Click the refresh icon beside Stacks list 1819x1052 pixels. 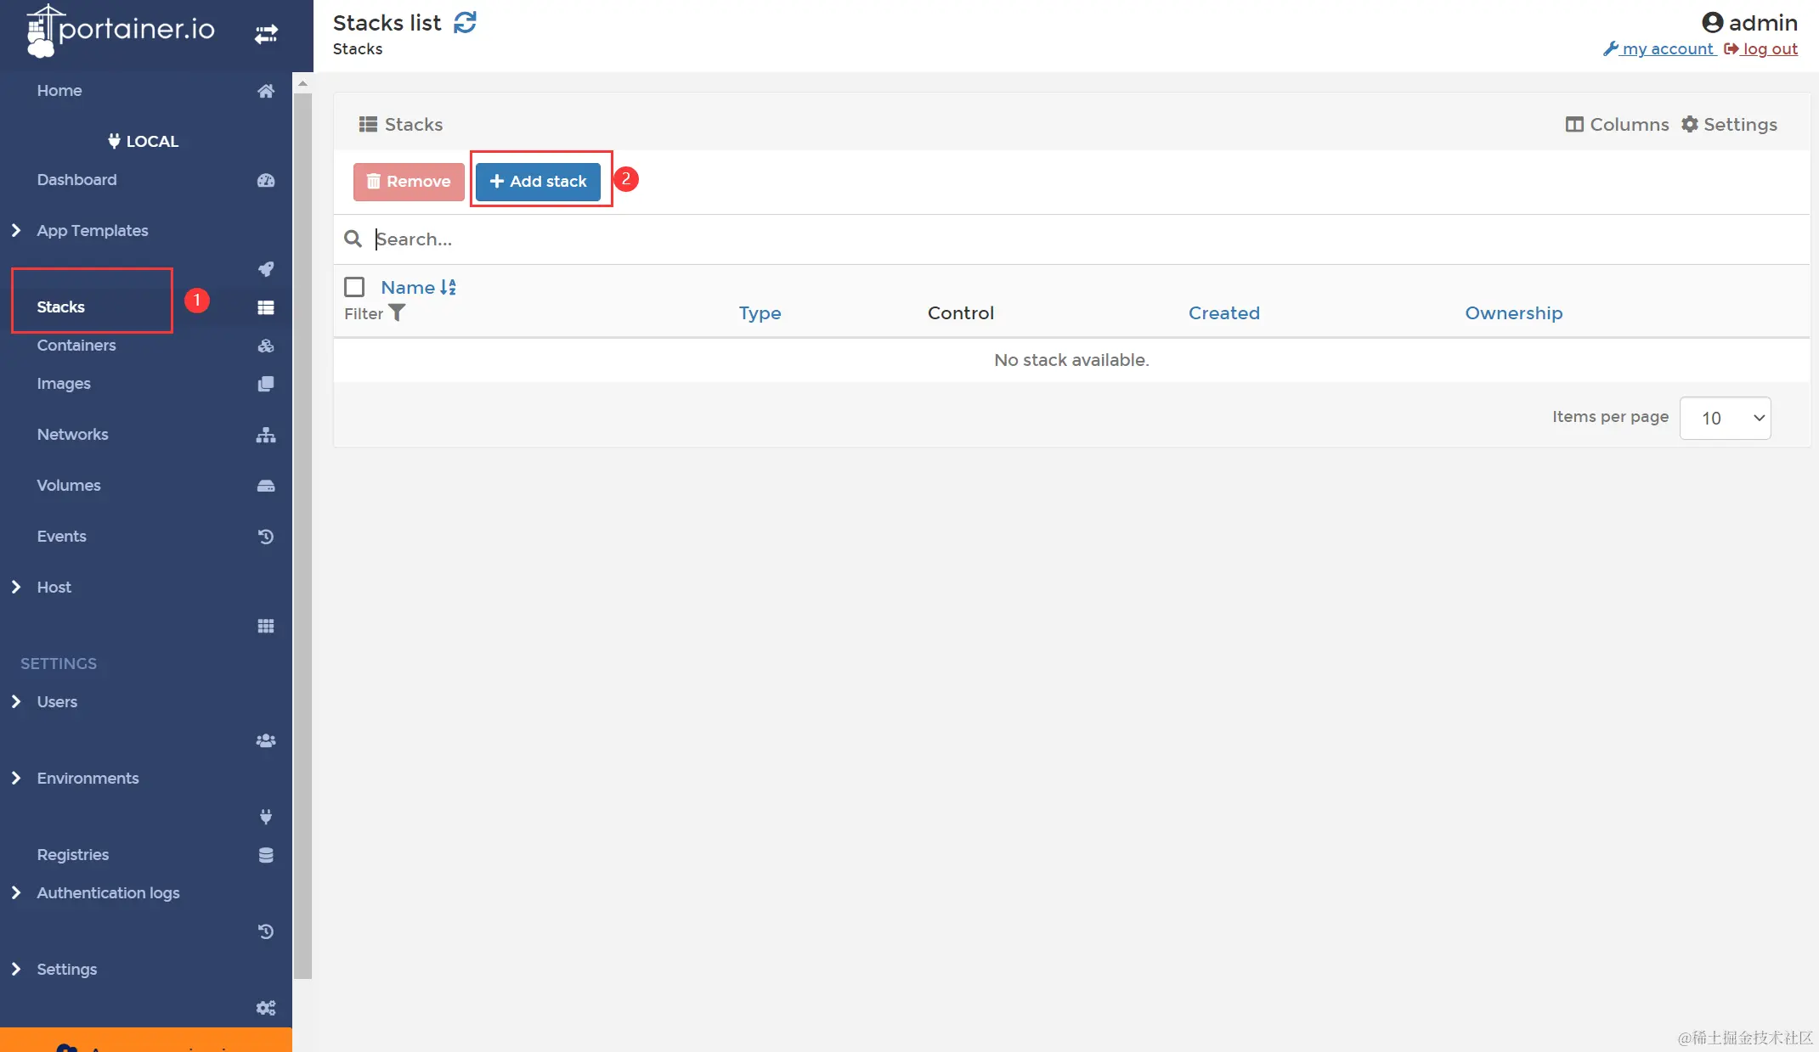[x=465, y=23]
